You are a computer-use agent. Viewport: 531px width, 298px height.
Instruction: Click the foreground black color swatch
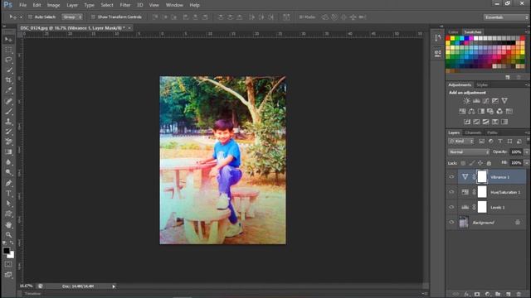tap(6, 250)
